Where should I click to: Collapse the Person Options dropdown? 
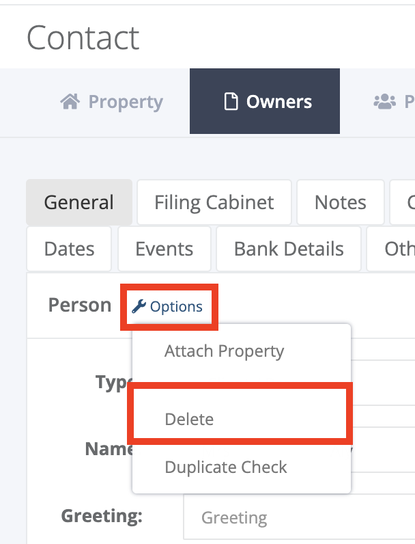pyautogui.click(x=169, y=307)
